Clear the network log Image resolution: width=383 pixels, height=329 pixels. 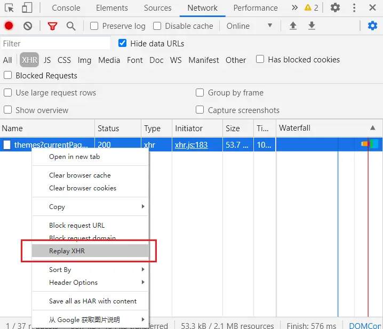click(28, 26)
